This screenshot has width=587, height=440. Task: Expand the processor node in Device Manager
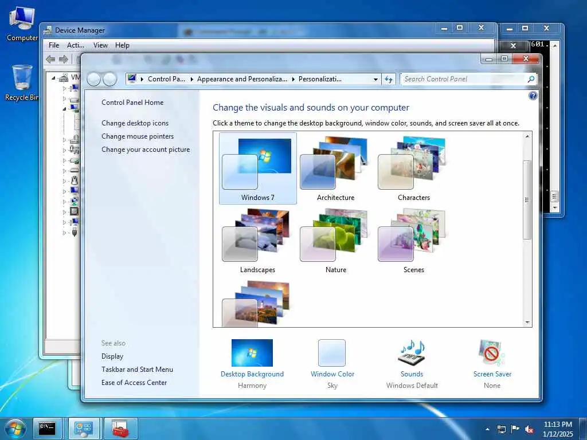click(64, 212)
